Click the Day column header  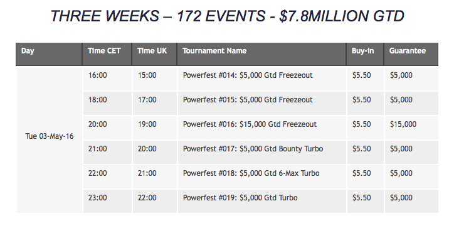coord(49,54)
